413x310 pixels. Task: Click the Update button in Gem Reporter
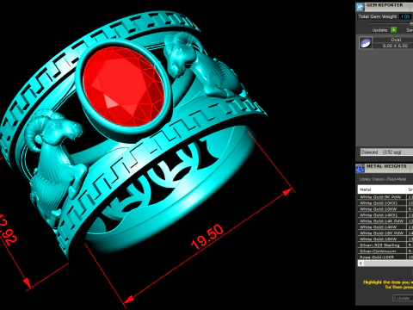point(379,30)
